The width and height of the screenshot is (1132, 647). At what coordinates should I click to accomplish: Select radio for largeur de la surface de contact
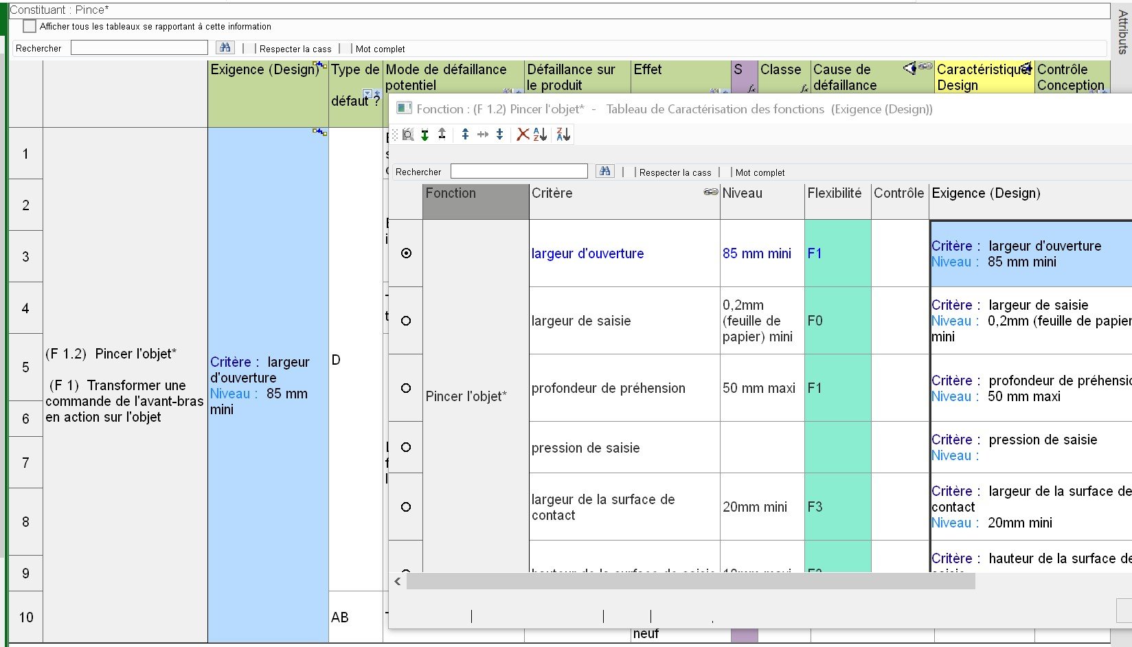(406, 507)
